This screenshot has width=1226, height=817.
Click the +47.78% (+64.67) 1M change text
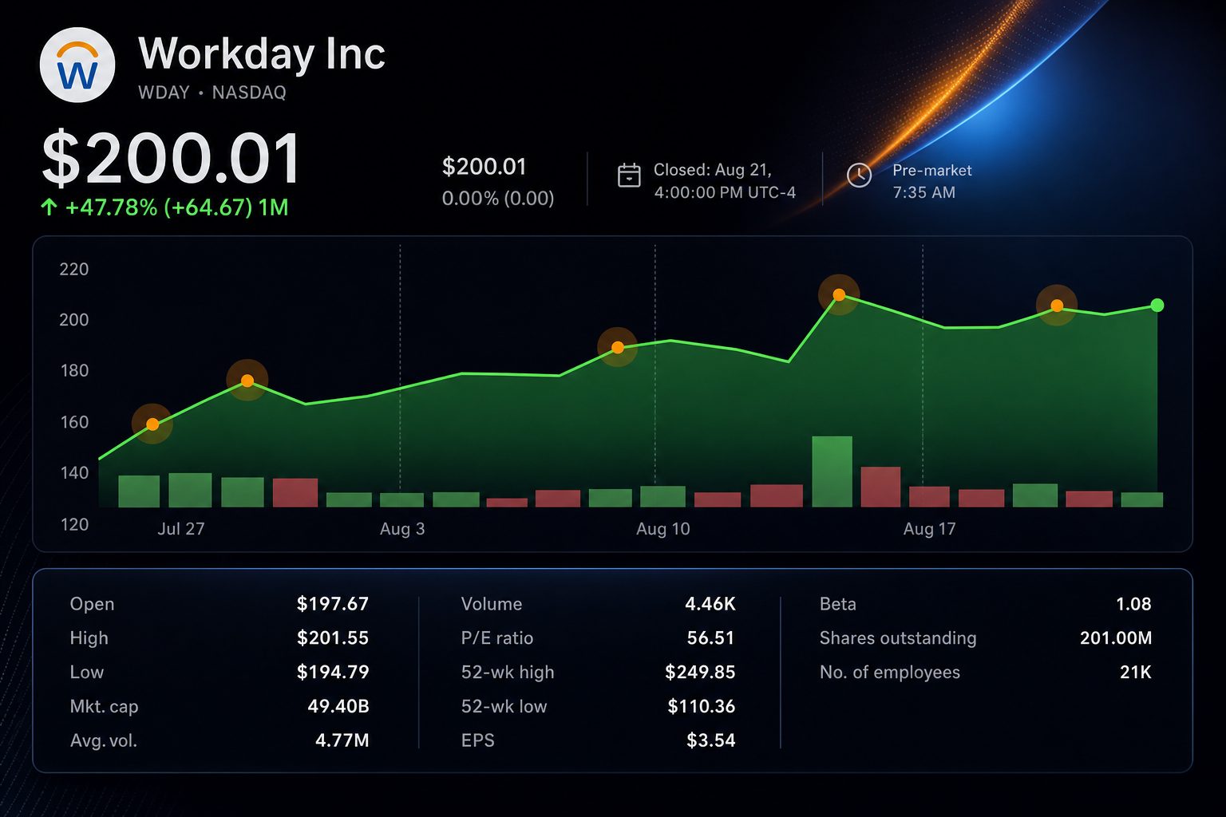pos(176,207)
